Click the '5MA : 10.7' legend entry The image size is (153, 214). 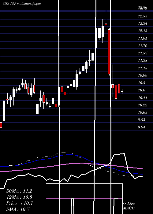(x=18, y=209)
